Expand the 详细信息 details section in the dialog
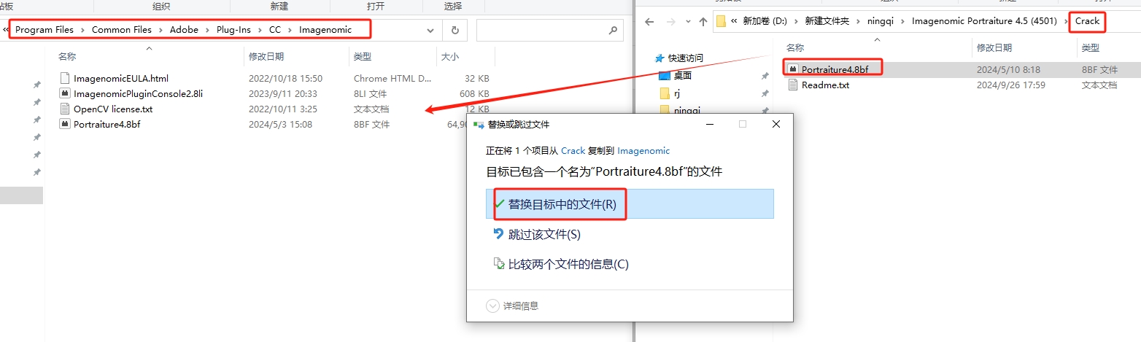Viewport: 1141px width, 342px height. point(512,306)
